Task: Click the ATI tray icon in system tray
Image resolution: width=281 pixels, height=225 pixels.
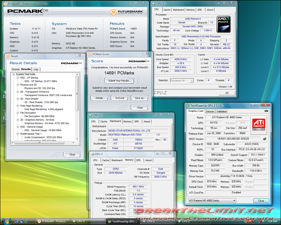Action: pyautogui.click(x=250, y=221)
